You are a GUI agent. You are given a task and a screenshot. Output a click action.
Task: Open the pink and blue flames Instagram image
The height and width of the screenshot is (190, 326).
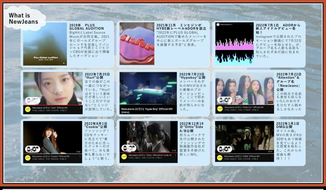[235, 44]
